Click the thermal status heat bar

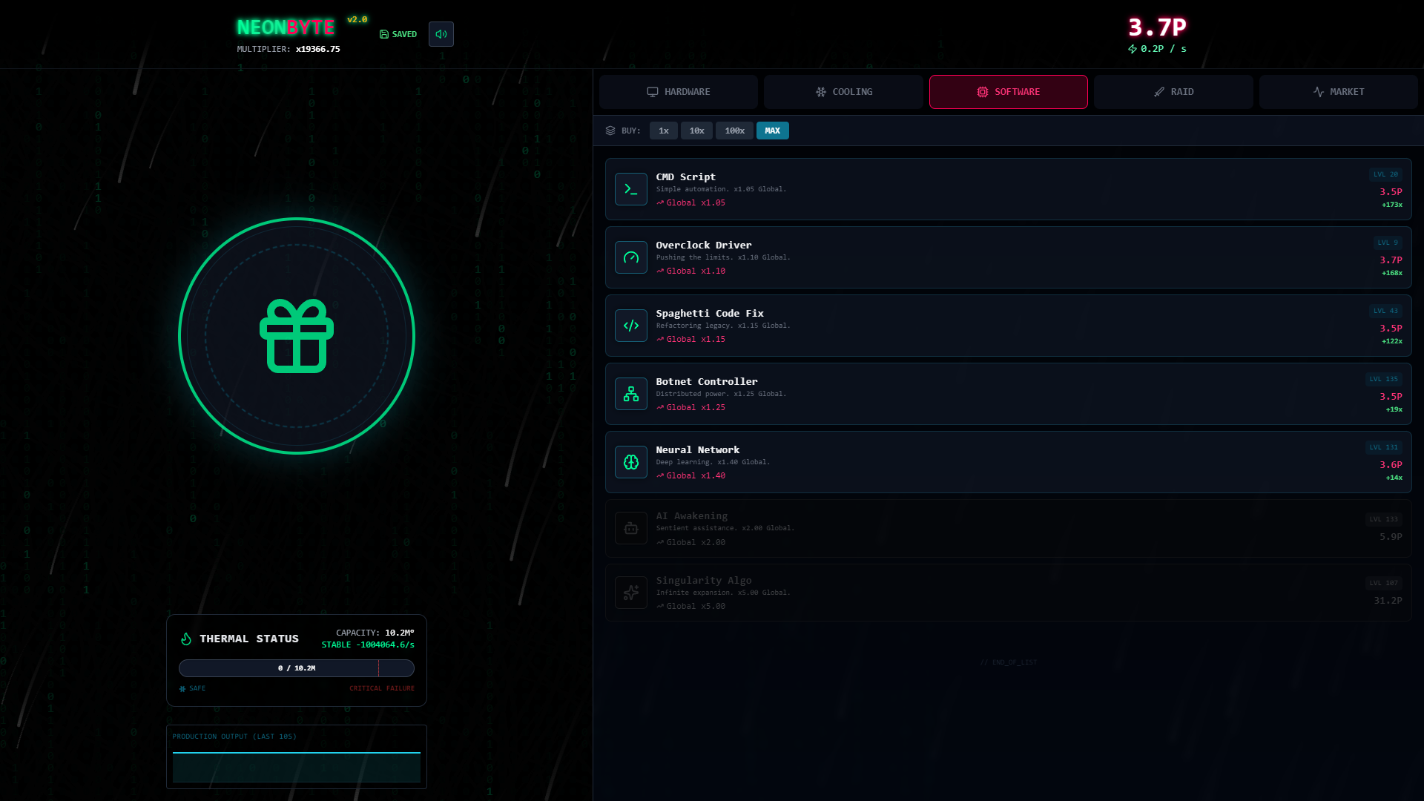pos(297,668)
